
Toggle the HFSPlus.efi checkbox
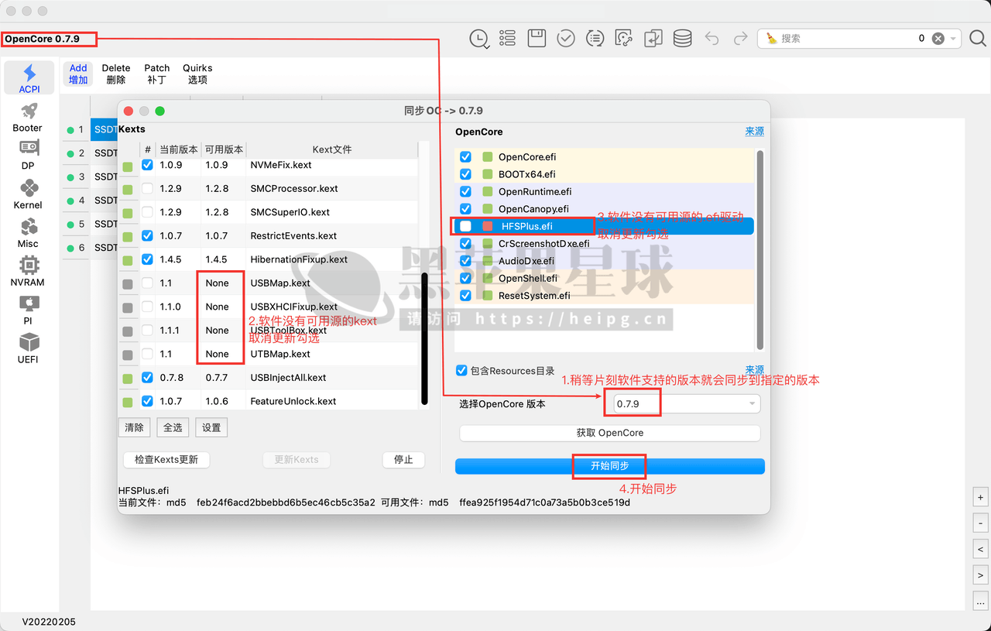pyautogui.click(x=465, y=226)
